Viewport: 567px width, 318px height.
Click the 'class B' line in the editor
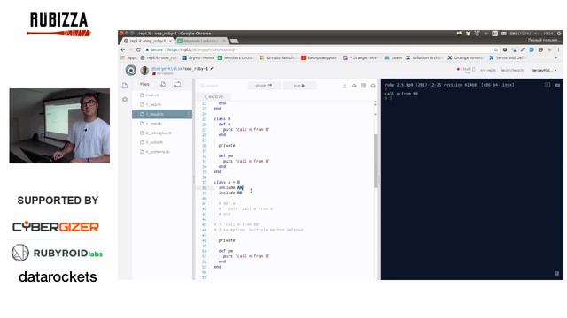click(x=222, y=118)
